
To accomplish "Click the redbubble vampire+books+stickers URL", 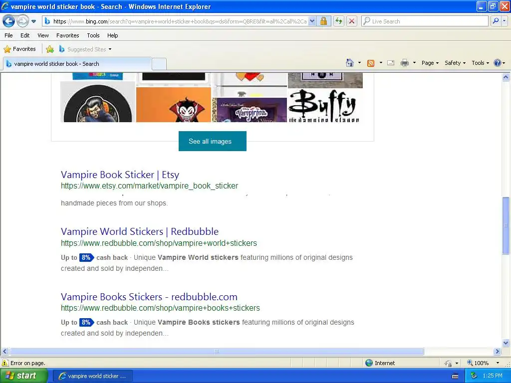I will [x=160, y=308].
